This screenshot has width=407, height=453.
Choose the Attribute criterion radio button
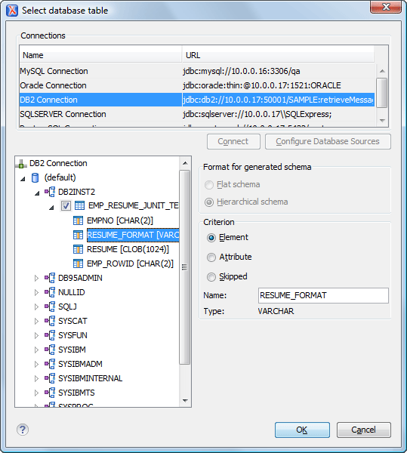pos(211,257)
